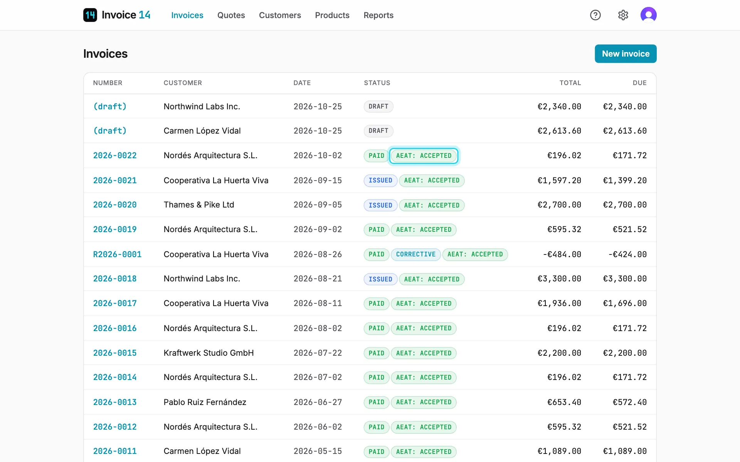Click the Invoice 14 logo icon
This screenshot has width=740, height=462.
[x=90, y=15]
